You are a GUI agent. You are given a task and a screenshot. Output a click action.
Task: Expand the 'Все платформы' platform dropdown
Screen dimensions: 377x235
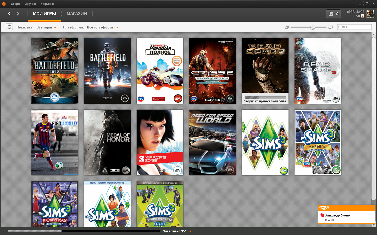click(x=103, y=27)
